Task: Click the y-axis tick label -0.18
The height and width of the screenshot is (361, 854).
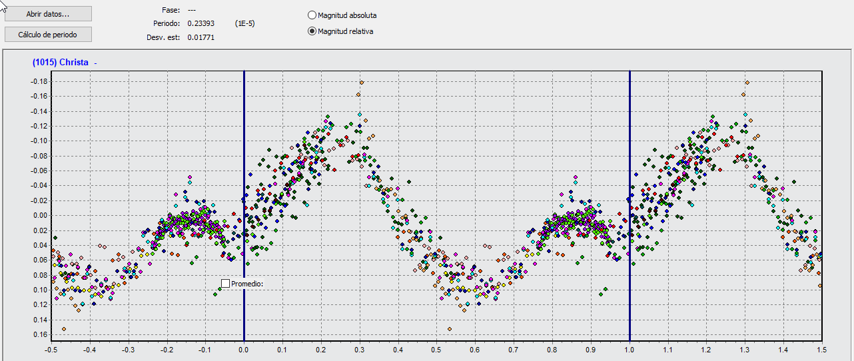Action: (x=39, y=81)
